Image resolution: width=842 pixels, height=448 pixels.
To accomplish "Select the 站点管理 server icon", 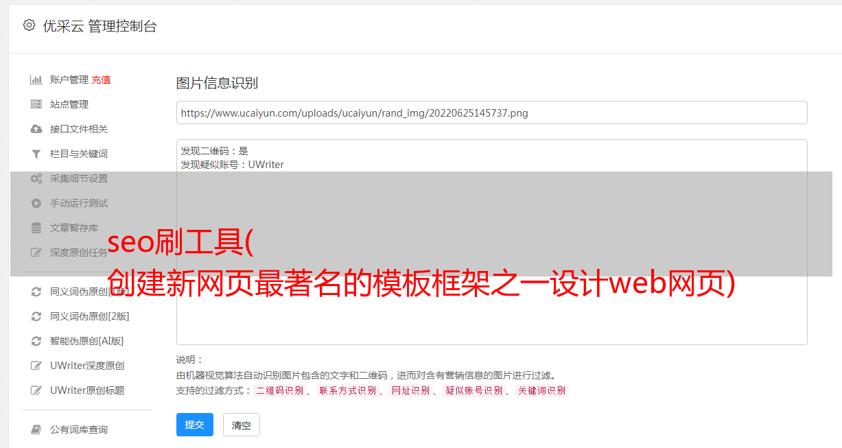I will pyautogui.click(x=36, y=104).
